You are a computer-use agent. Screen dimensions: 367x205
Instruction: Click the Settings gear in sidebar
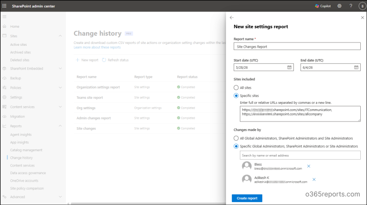(4, 97)
